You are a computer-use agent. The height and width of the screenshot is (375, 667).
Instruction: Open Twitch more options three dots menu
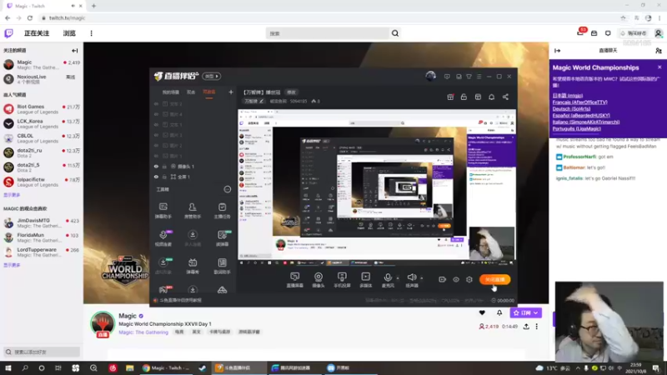click(91, 33)
